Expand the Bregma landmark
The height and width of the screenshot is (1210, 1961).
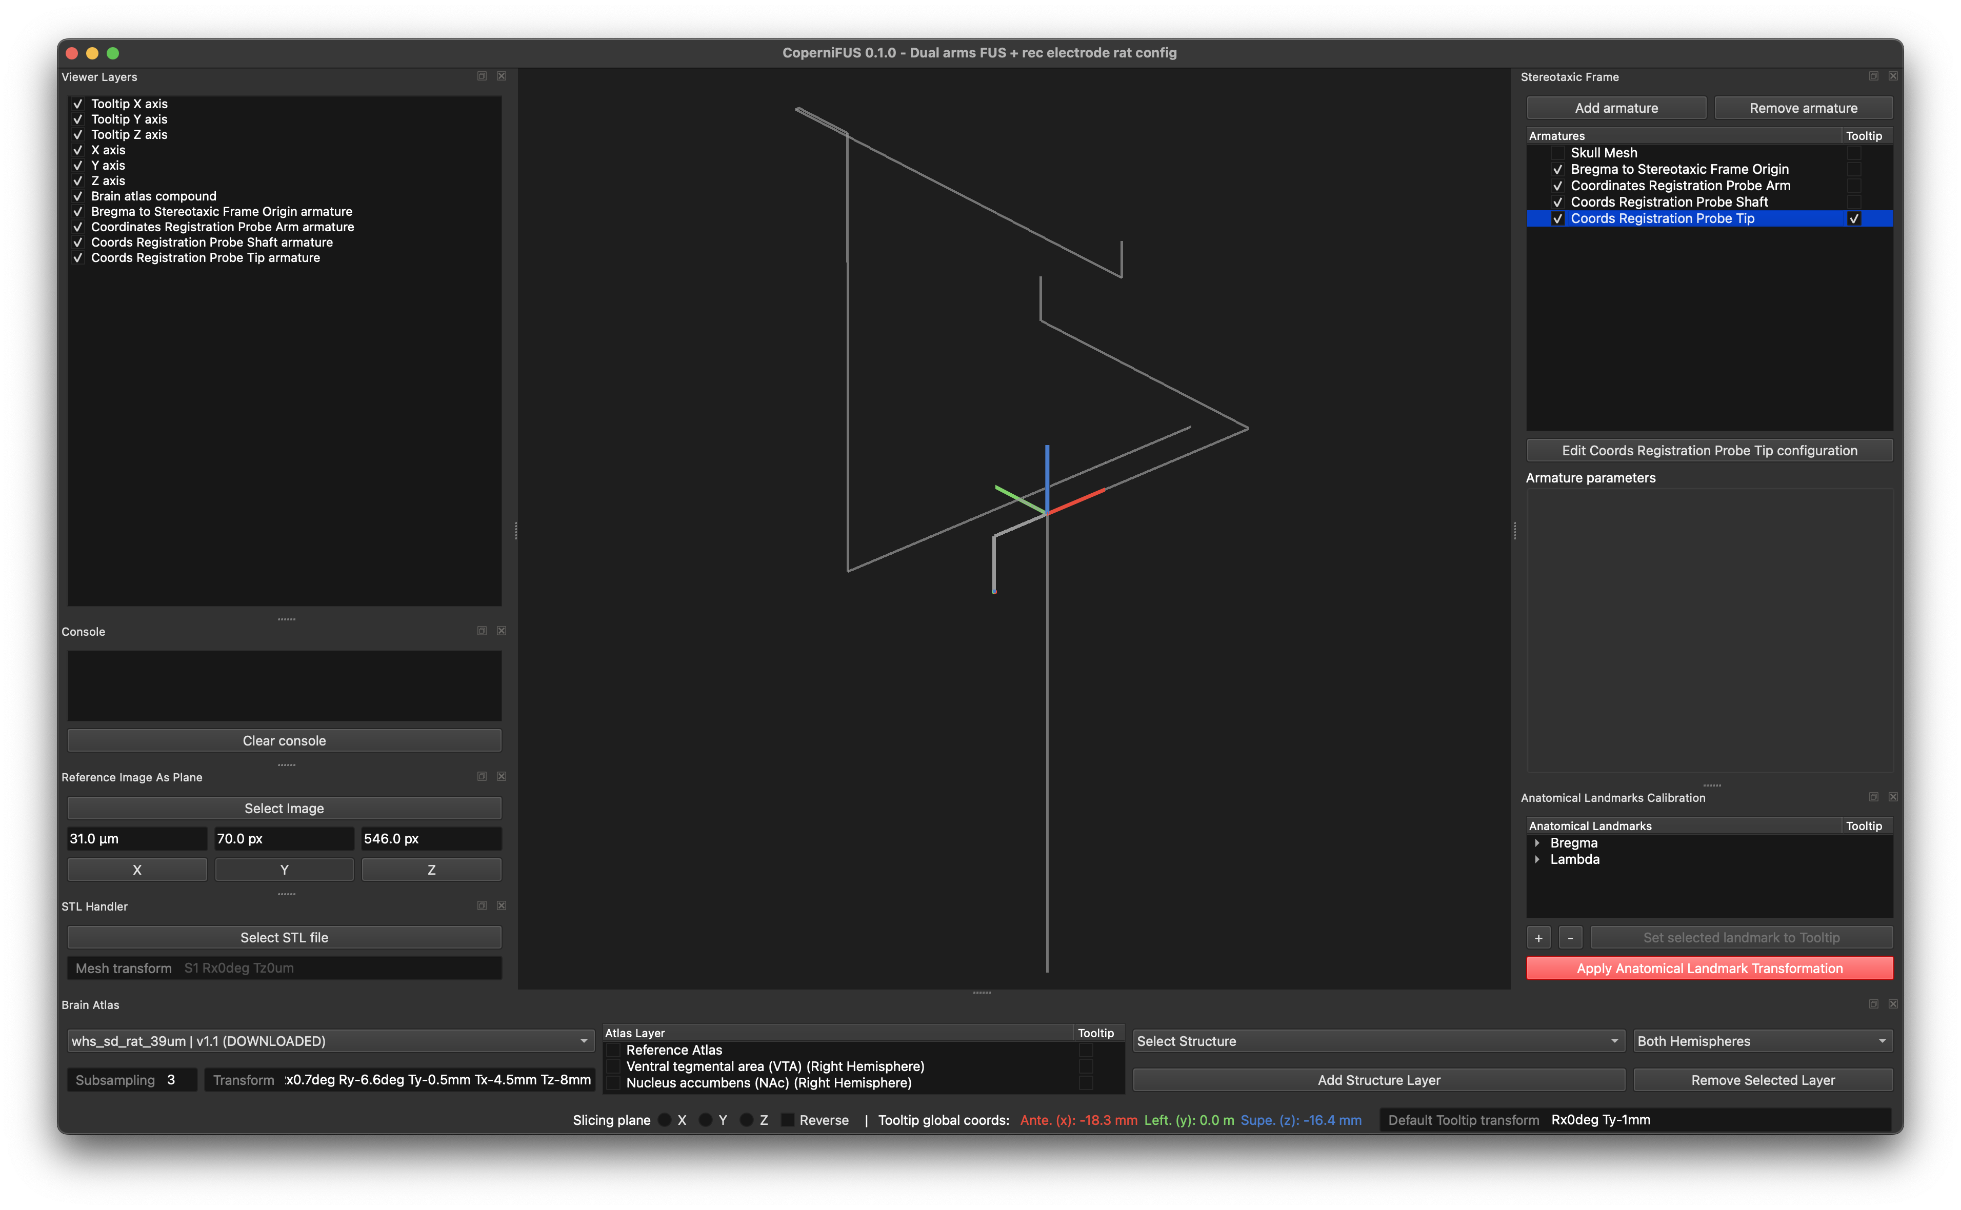coord(1537,843)
